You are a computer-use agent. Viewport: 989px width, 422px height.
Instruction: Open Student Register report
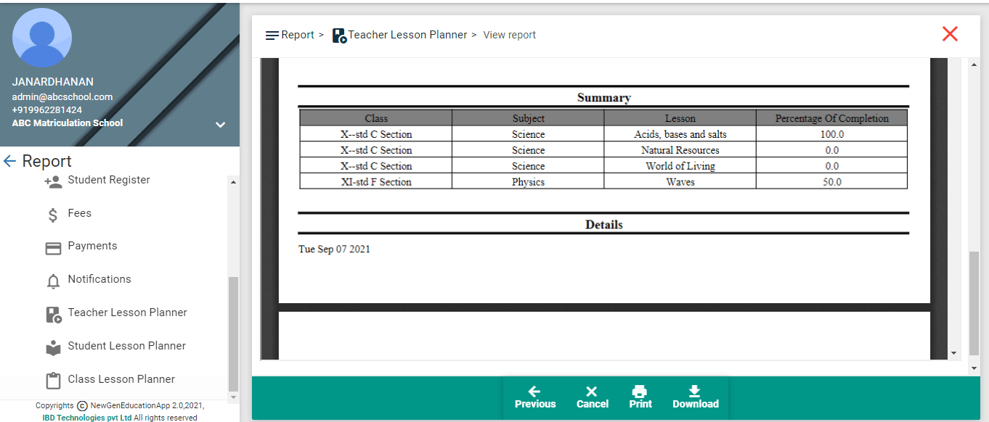[109, 180]
